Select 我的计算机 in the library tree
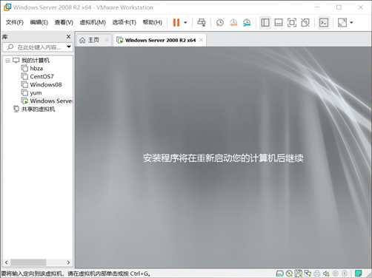372x278 pixels. [x=36, y=61]
